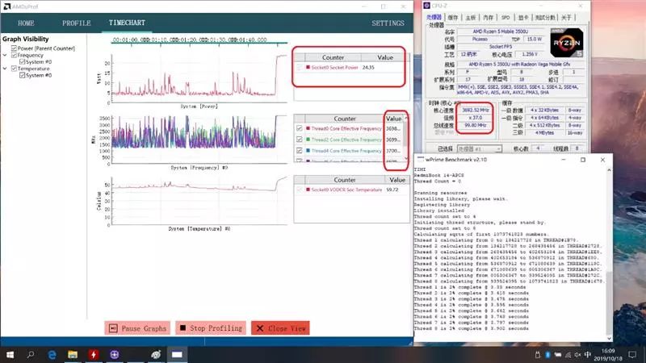Click the blue swatch for Thread4 frequency
The width and height of the screenshot is (646, 363).
point(308,151)
